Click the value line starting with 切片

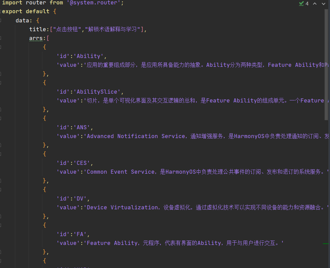point(192,100)
